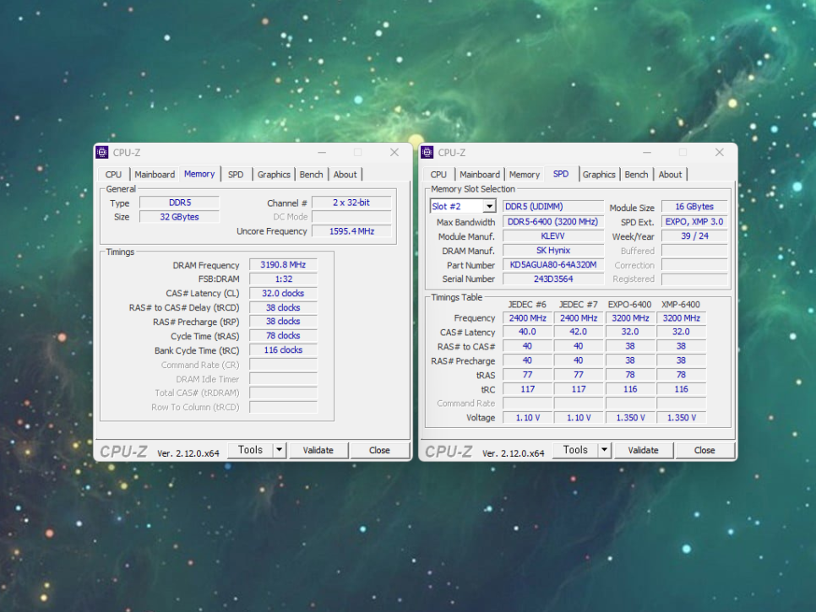The image size is (816, 612).
Task: Select the SPD tab in right CPU-Z window
Action: 561,174
